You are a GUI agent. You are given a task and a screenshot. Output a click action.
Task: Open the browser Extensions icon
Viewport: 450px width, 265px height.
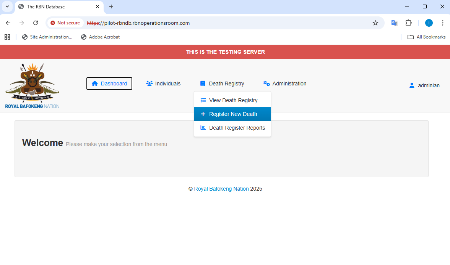pyautogui.click(x=409, y=23)
